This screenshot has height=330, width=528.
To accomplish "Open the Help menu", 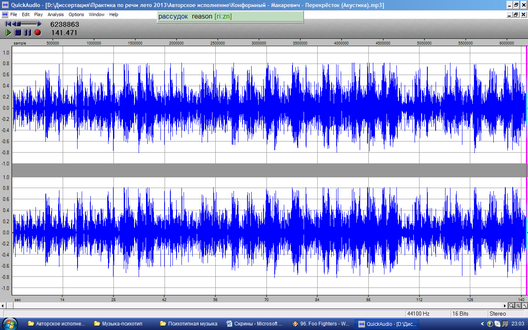I will (113, 14).
